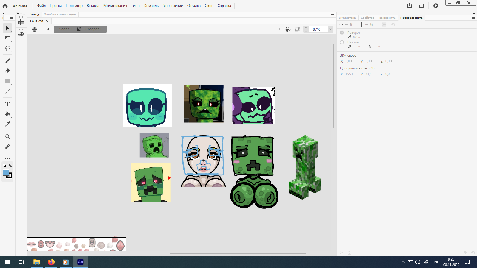Click the swap stroke and fill colors icon
The image size is (477, 268).
click(10, 166)
